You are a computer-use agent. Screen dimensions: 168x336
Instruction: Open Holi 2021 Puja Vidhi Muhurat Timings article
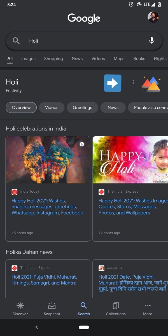44,280
